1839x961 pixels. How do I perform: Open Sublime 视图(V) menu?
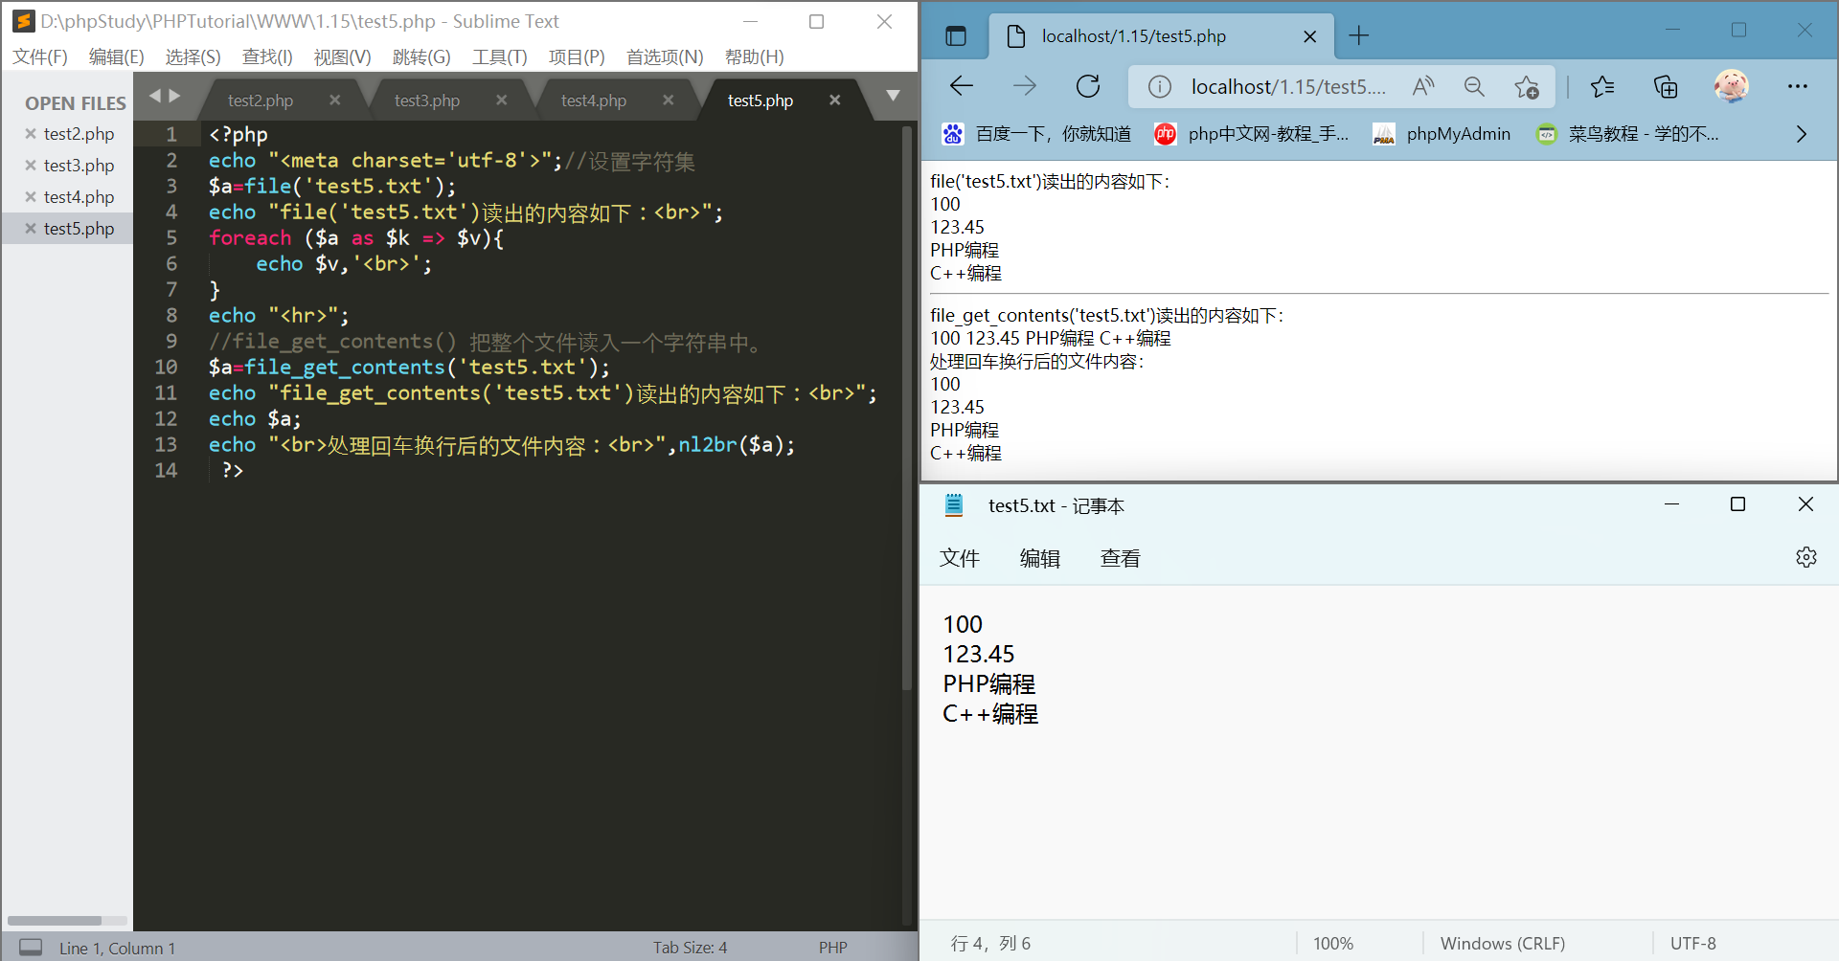343,56
